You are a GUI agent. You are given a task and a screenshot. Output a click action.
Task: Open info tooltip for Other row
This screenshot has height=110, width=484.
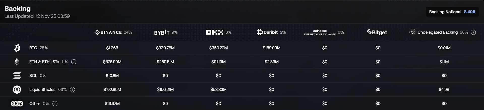55,103
